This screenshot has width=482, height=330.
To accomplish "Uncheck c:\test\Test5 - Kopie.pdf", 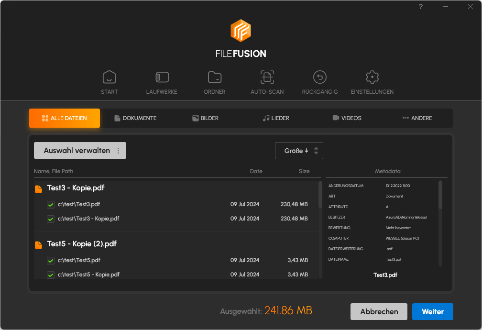I will point(51,274).
